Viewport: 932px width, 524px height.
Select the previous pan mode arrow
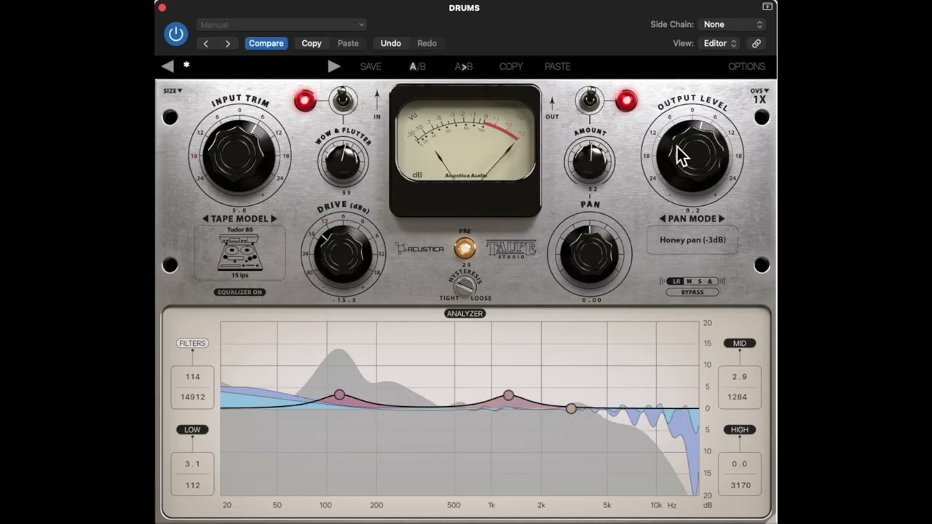(x=663, y=218)
